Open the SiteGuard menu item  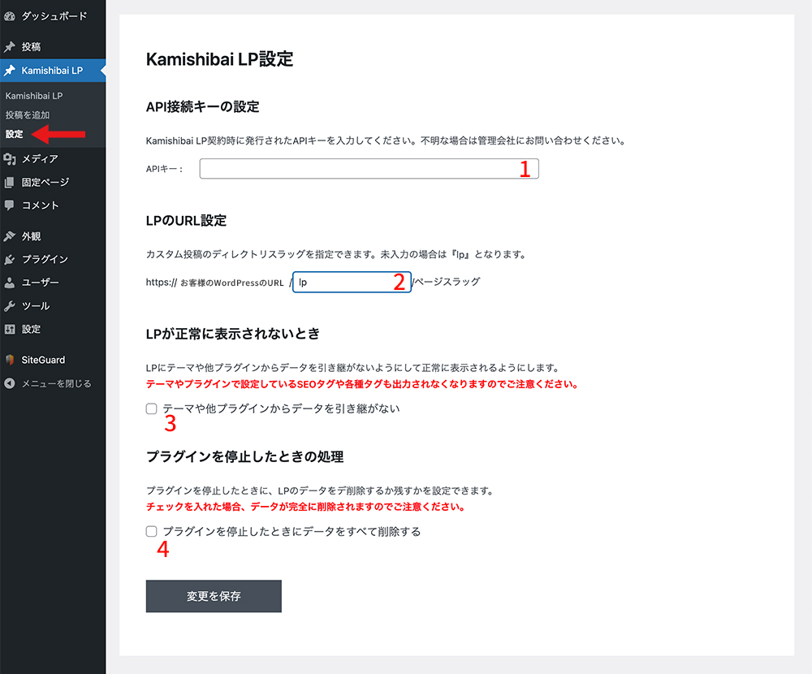click(x=53, y=360)
